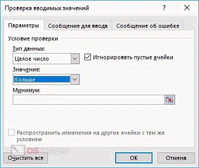This screenshot has width=199, height=168.
Task: Switch to the Параметры tab
Action: click(24, 25)
